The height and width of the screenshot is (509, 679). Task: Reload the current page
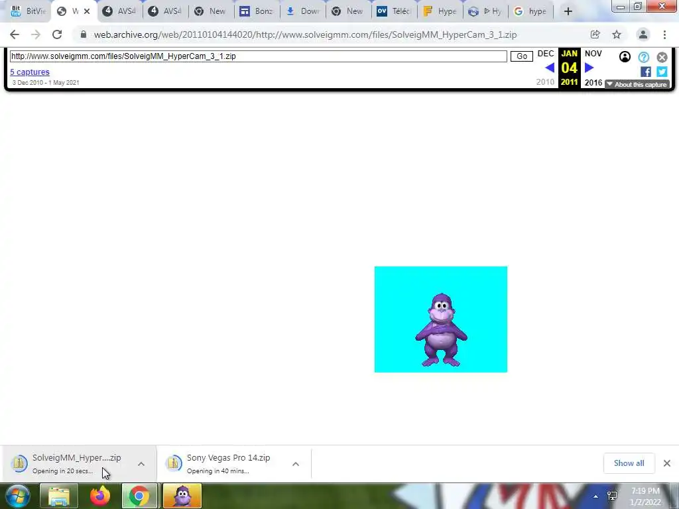point(57,34)
